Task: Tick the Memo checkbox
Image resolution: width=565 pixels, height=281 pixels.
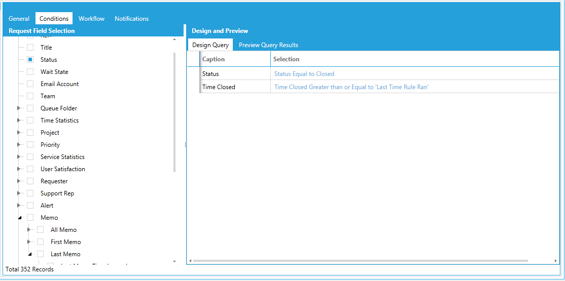Action: [30, 218]
